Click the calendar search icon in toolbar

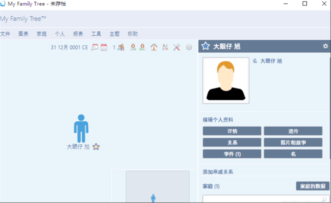(x=95, y=47)
